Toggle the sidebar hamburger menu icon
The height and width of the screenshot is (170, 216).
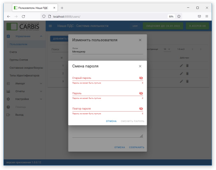tap(50, 26)
